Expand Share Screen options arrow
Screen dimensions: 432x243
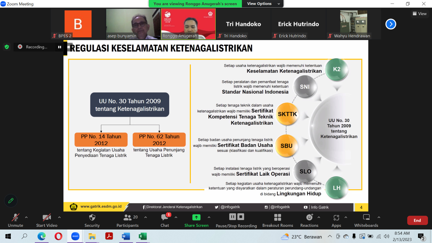(x=209, y=217)
